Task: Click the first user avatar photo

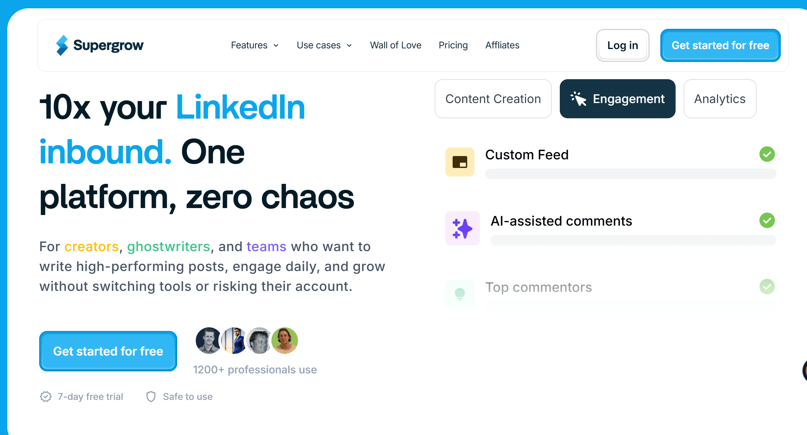Action: tap(208, 341)
